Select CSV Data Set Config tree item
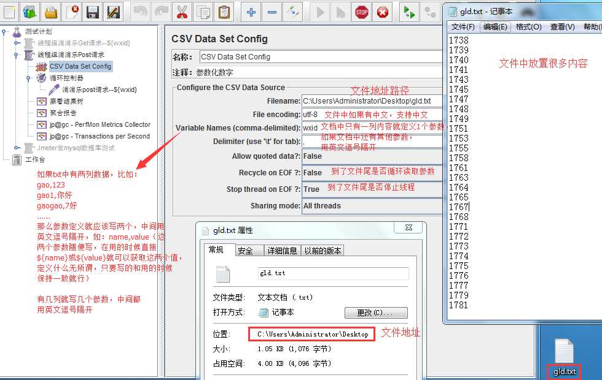This screenshot has height=380, width=602. (80, 67)
